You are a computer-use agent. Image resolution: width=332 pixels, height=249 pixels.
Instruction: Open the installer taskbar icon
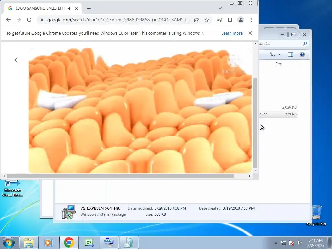129,243
